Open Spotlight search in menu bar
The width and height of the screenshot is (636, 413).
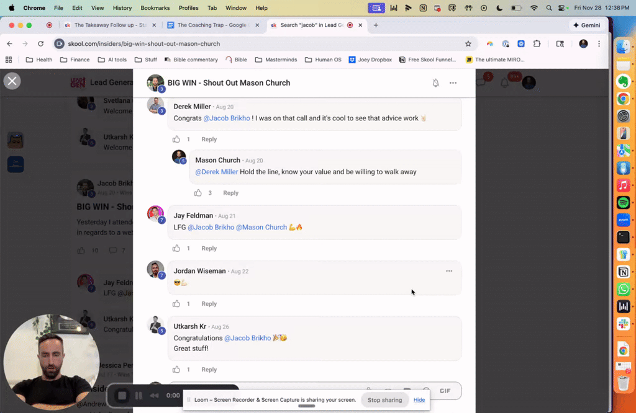[549, 8]
